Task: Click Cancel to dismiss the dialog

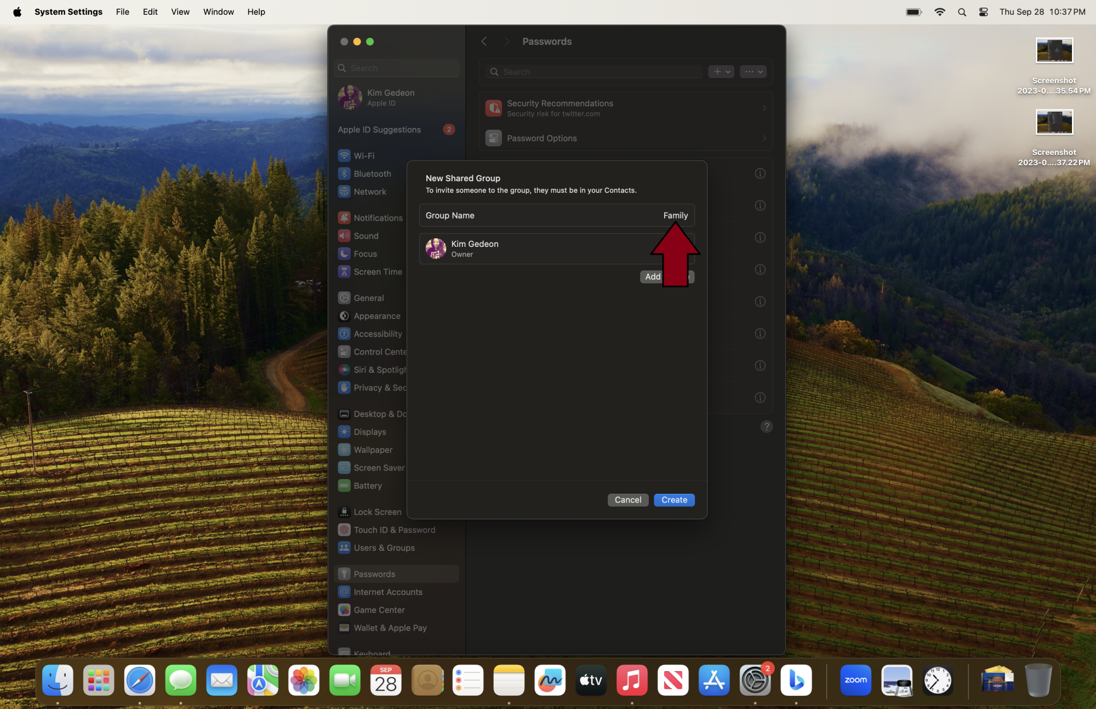Action: 628,499
